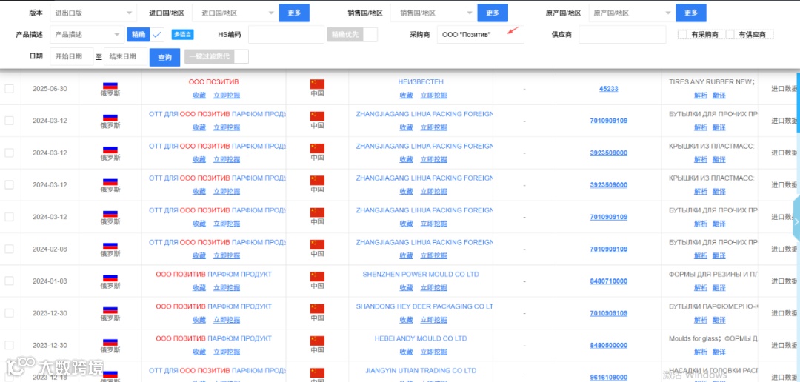Screen dimensions: 800x382
Task: Open the 销售国/地区 dropdown
Action: click(x=433, y=13)
